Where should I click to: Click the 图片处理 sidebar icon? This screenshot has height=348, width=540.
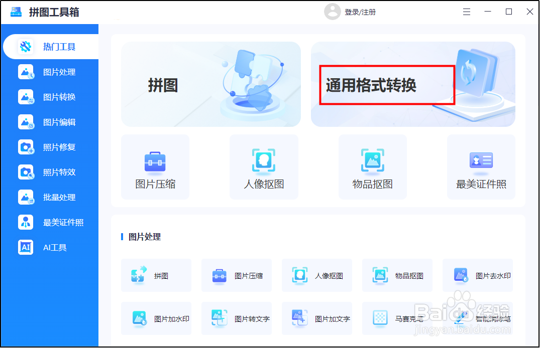(x=26, y=72)
